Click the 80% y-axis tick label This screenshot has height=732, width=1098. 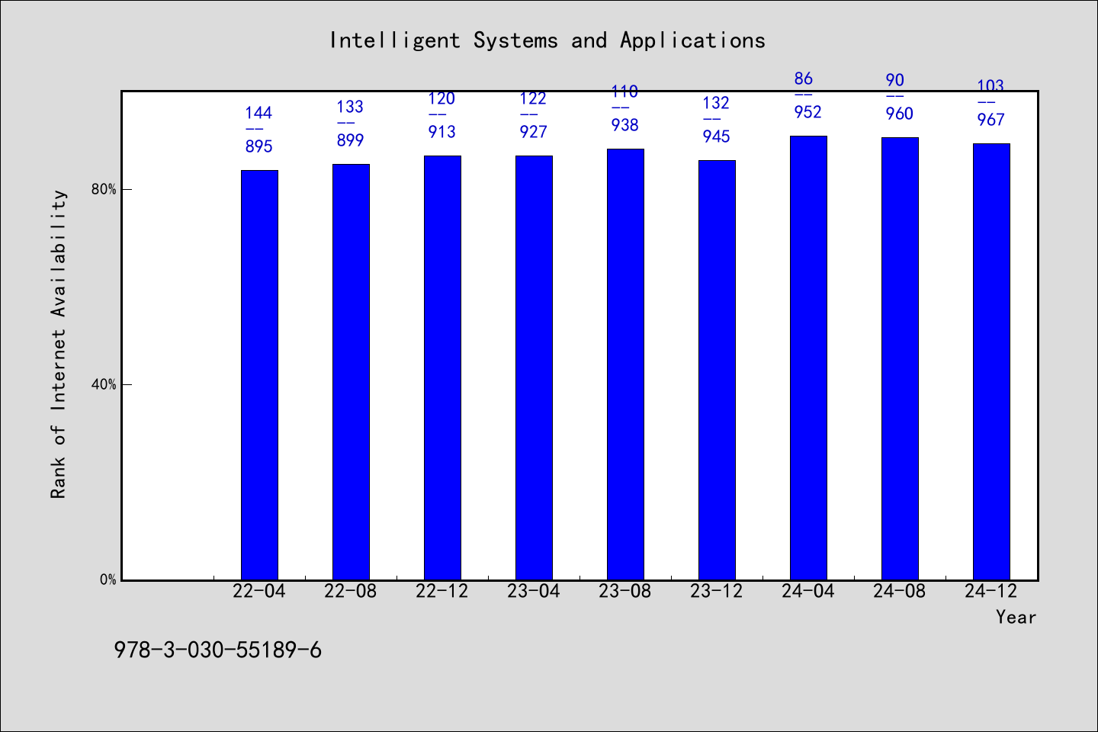(104, 189)
